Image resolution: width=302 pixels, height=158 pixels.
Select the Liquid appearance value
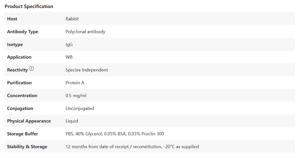click(x=72, y=121)
